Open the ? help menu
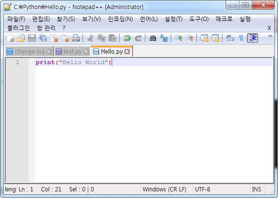The height and width of the screenshot is (198, 278). coord(64,28)
